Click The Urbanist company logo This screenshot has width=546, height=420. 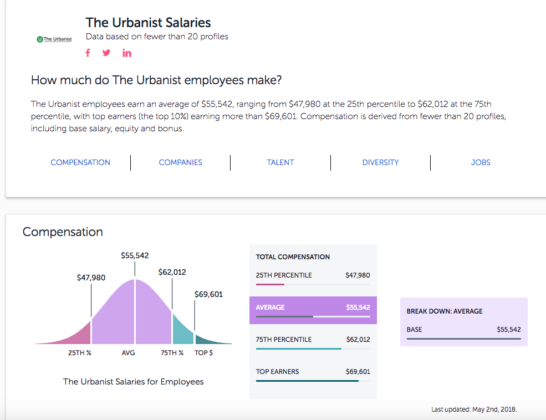pyautogui.click(x=54, y=39)
